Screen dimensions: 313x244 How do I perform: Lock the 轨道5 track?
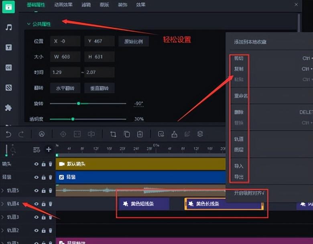(x=43, y=191)
